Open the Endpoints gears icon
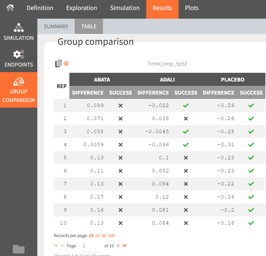The height and width of the screenshot is (256, 266). pyautogui.click(x=19, y=54)
